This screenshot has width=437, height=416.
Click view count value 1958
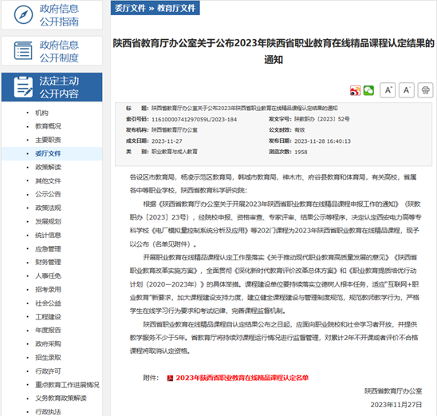pos(301,152)
